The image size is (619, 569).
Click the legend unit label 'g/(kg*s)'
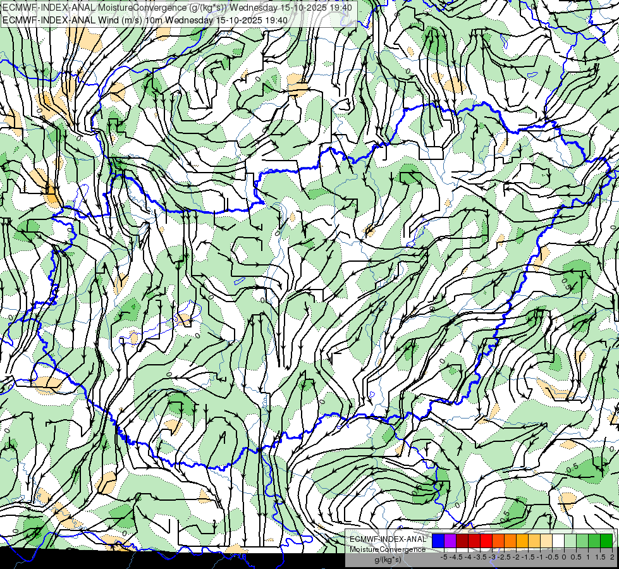coord(388,560)
